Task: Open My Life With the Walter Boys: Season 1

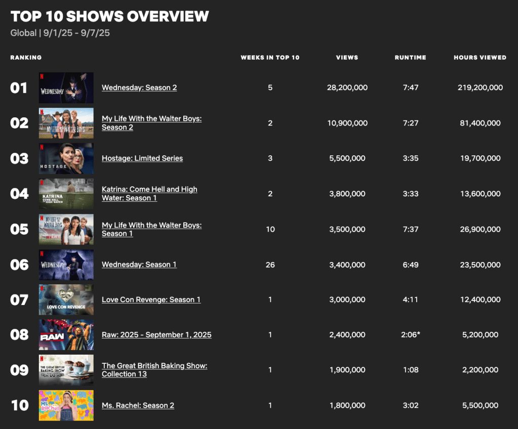Action: [x=151, y=229]
